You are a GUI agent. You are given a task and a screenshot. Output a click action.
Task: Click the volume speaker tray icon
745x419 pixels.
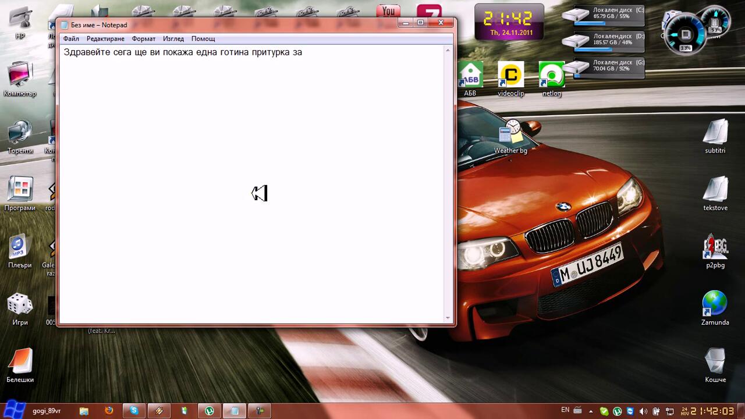643,411
